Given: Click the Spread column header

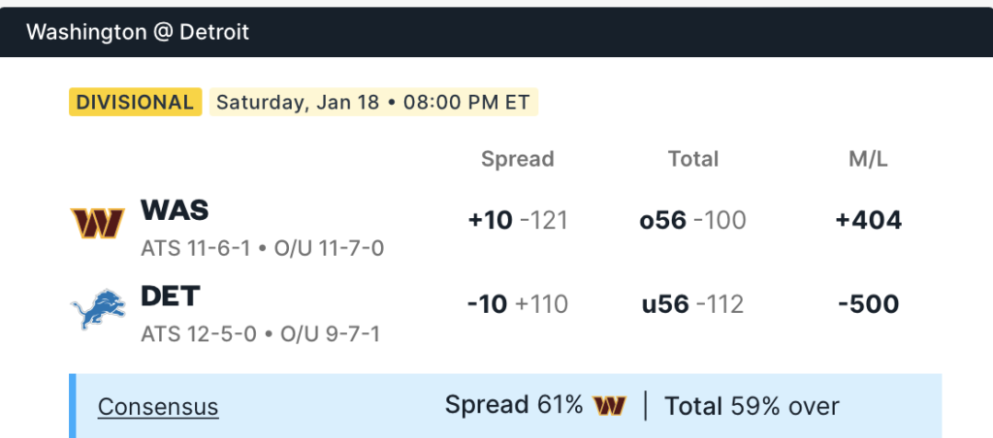Looking at the screenshot, I should coord(517,159).
